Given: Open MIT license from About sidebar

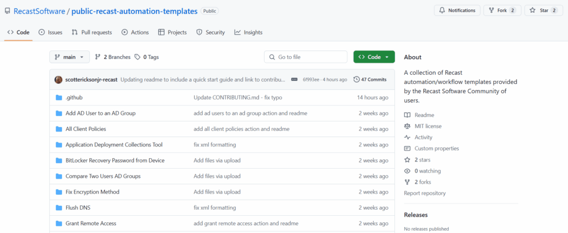Looking at the screenshot, I should (428, 126).
